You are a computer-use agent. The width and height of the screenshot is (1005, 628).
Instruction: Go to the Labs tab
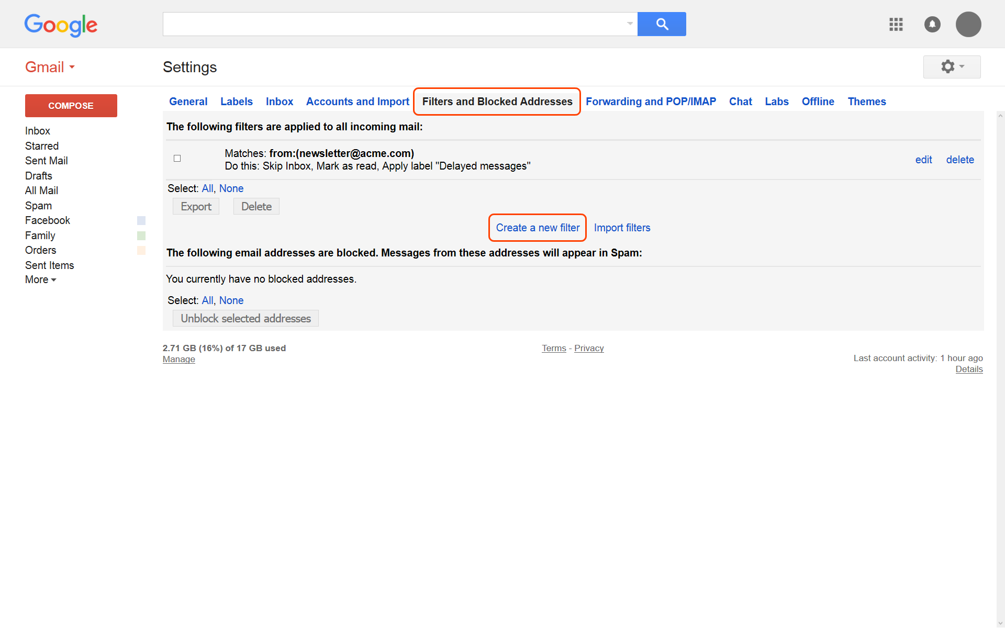tap(777, 102)
